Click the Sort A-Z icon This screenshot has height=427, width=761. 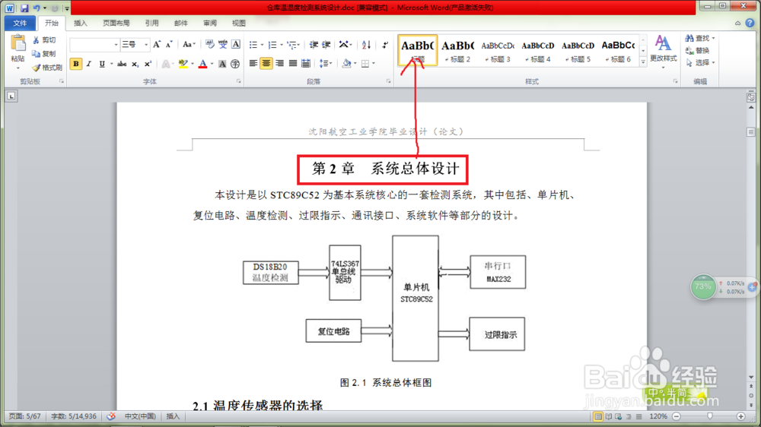click(x=367, y=45)
